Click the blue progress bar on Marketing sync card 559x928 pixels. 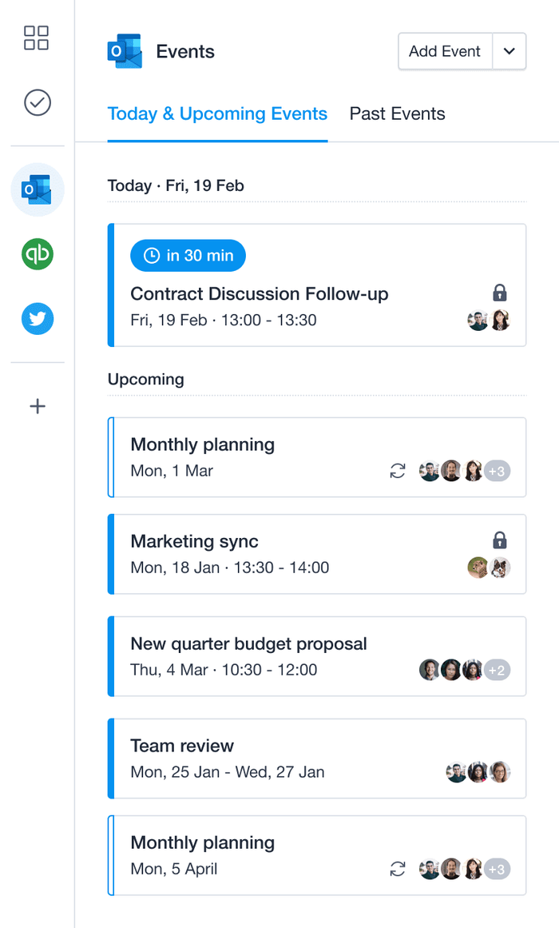point(111,554)
